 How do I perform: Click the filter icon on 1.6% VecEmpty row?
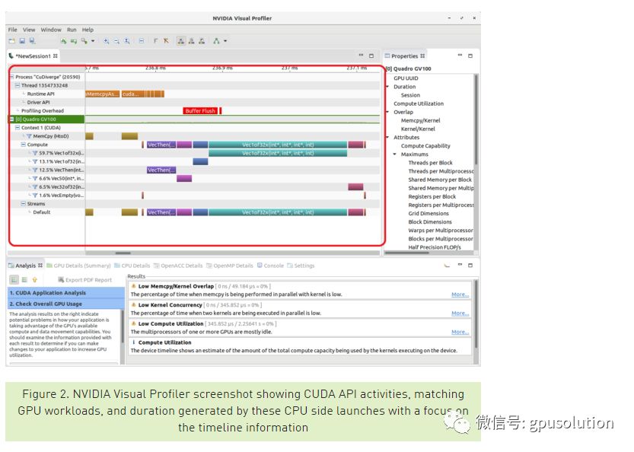[35, 196]
